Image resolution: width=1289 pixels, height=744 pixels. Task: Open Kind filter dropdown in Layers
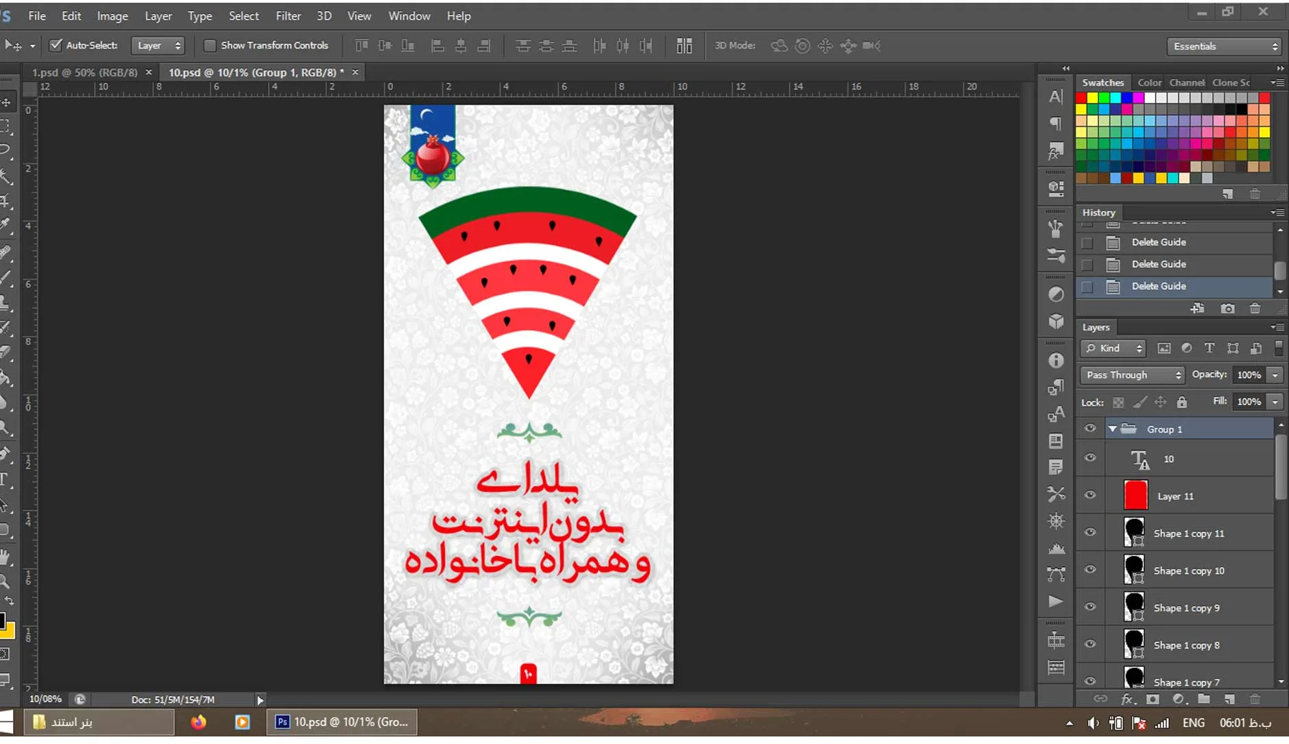pos(1113,348)
